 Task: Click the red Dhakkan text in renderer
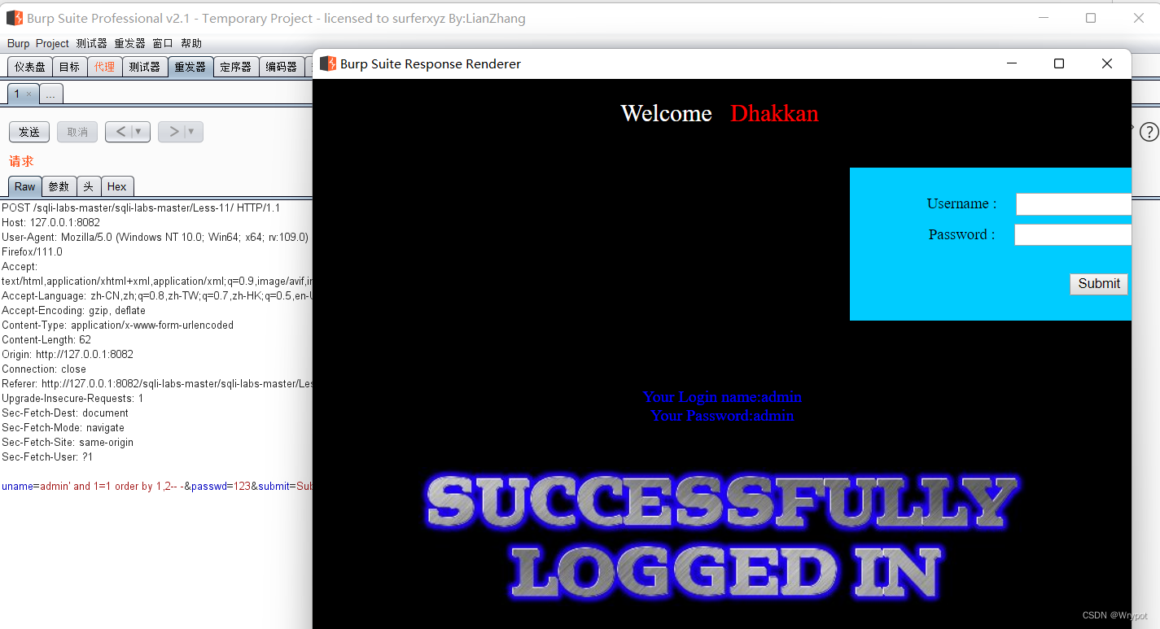click(x=774, y=113)
